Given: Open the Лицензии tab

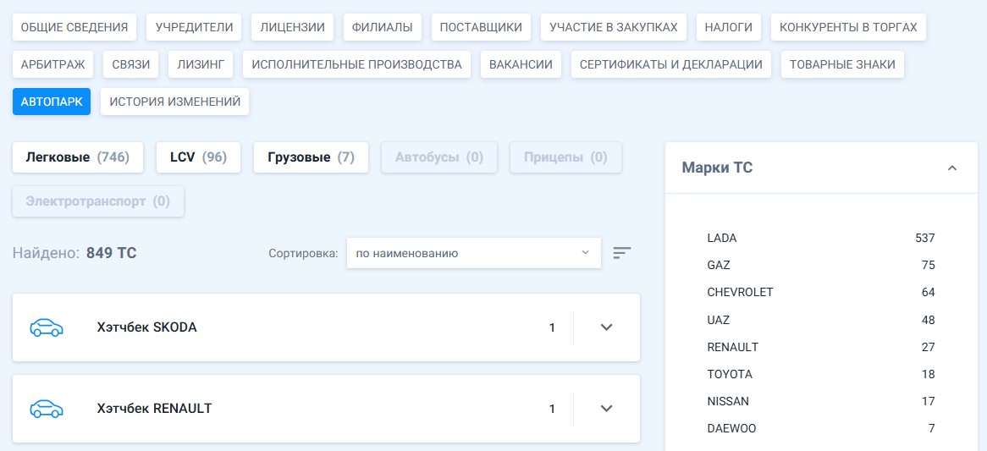Looking at the screenshot, I should pos(293,27).
